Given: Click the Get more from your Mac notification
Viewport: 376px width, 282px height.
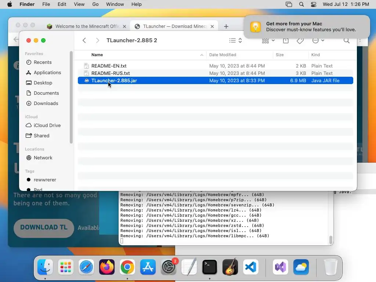Looking at the screenshot, I should 307,26.
